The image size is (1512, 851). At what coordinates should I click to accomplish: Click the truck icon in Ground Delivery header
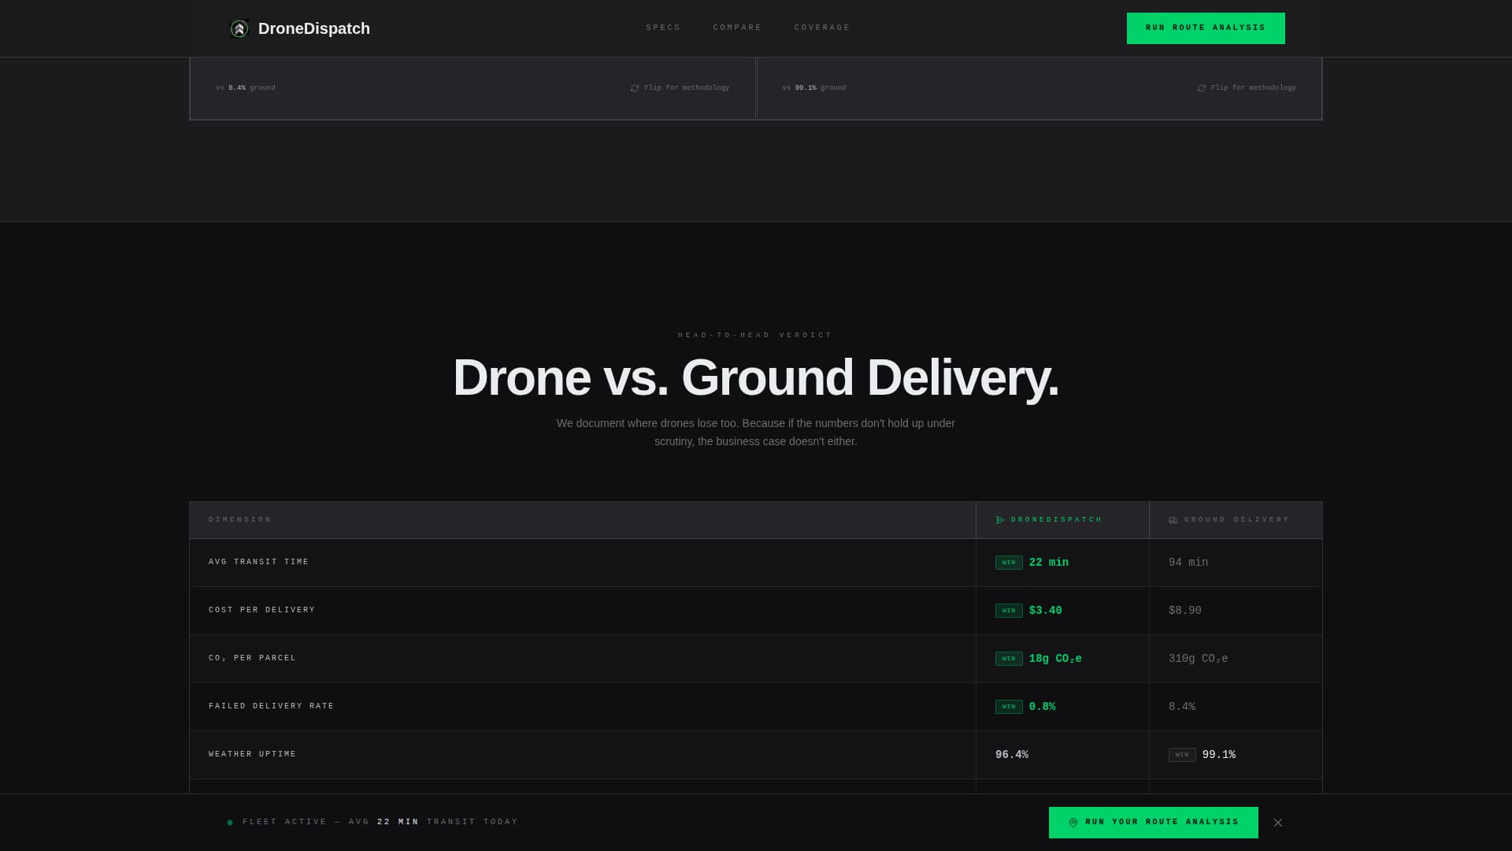tap(1173, 520)
